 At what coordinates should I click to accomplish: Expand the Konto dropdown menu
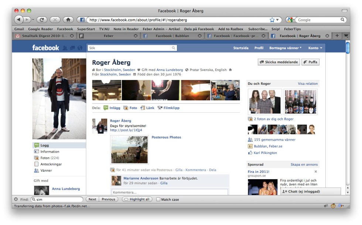315,48
